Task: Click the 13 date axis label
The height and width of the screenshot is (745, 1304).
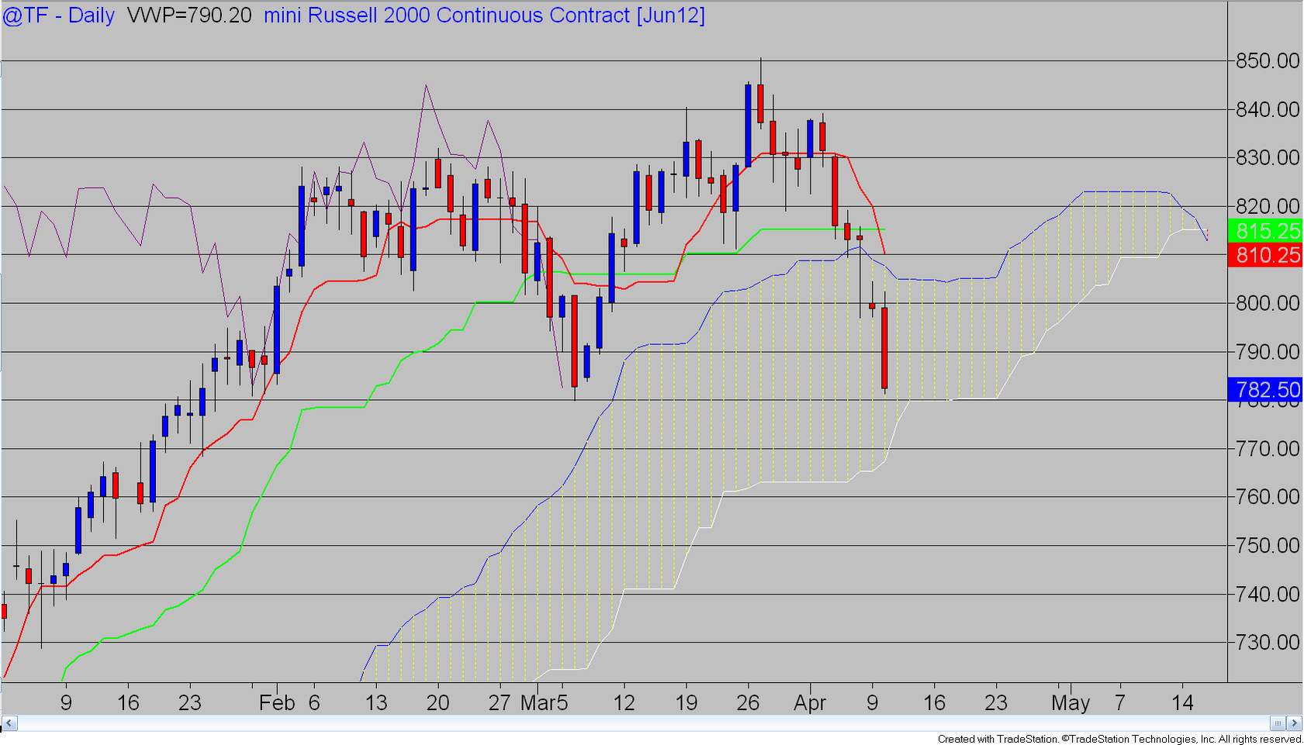Action: [376, 703]
